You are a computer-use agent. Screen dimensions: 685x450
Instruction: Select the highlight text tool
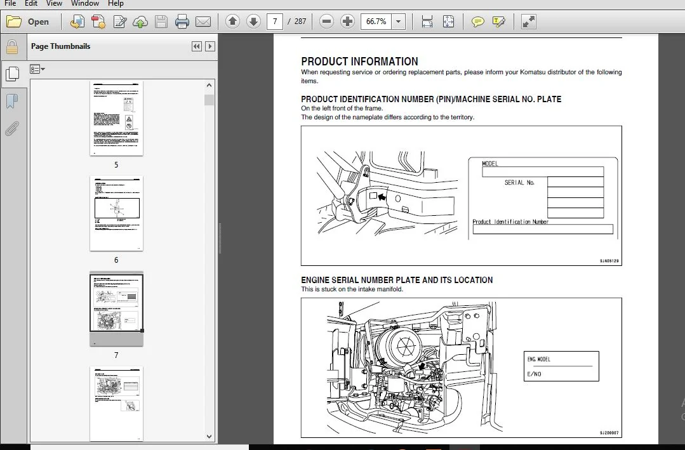498,22
